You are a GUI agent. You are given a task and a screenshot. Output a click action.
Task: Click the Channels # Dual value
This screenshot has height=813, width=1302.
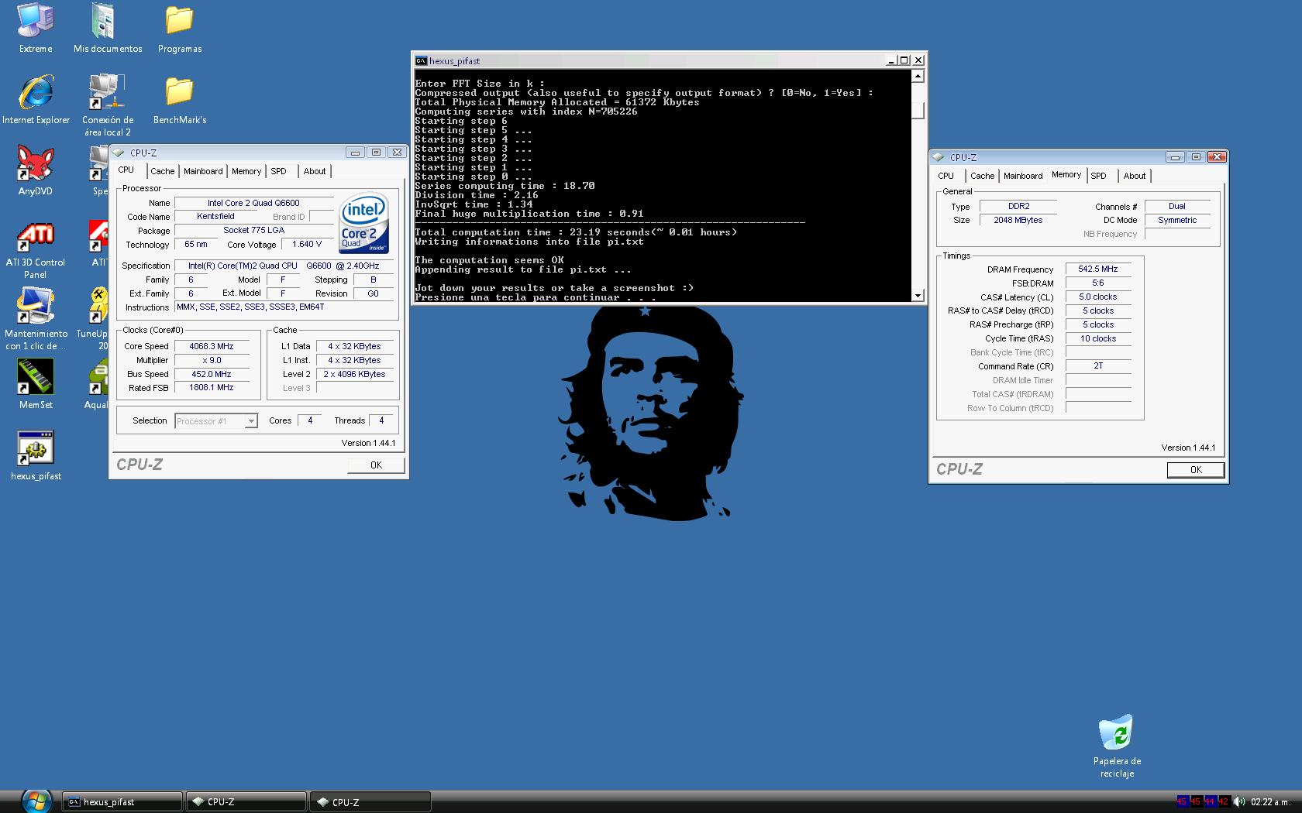point(1177,206)
